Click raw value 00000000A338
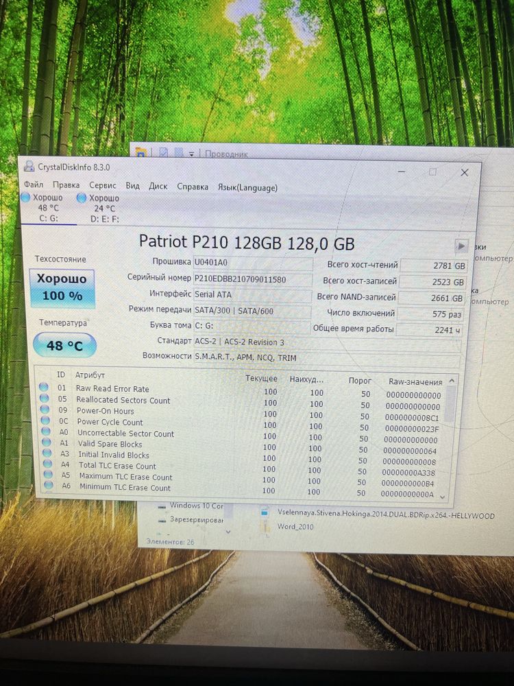 tap(408, 473)
